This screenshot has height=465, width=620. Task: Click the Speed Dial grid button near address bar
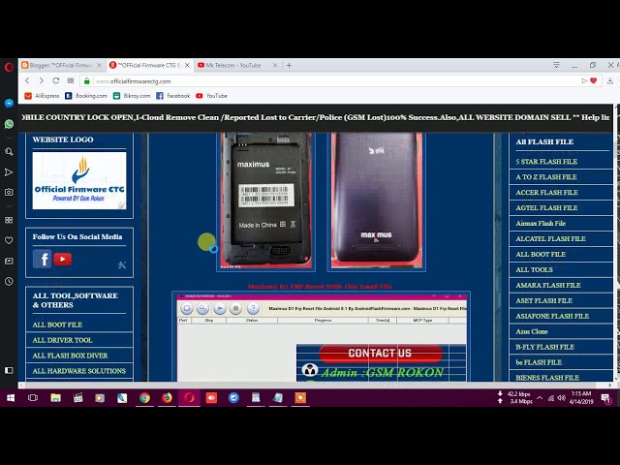point(71,80)
